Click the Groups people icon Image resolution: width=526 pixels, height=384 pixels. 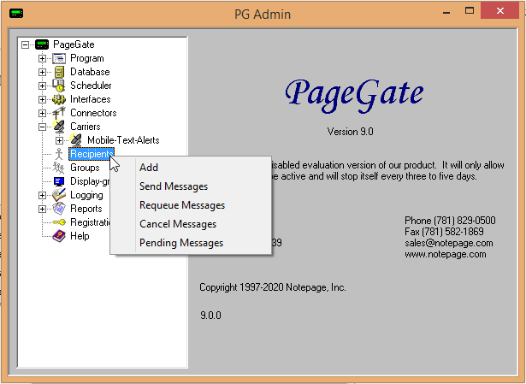point(58,168)
